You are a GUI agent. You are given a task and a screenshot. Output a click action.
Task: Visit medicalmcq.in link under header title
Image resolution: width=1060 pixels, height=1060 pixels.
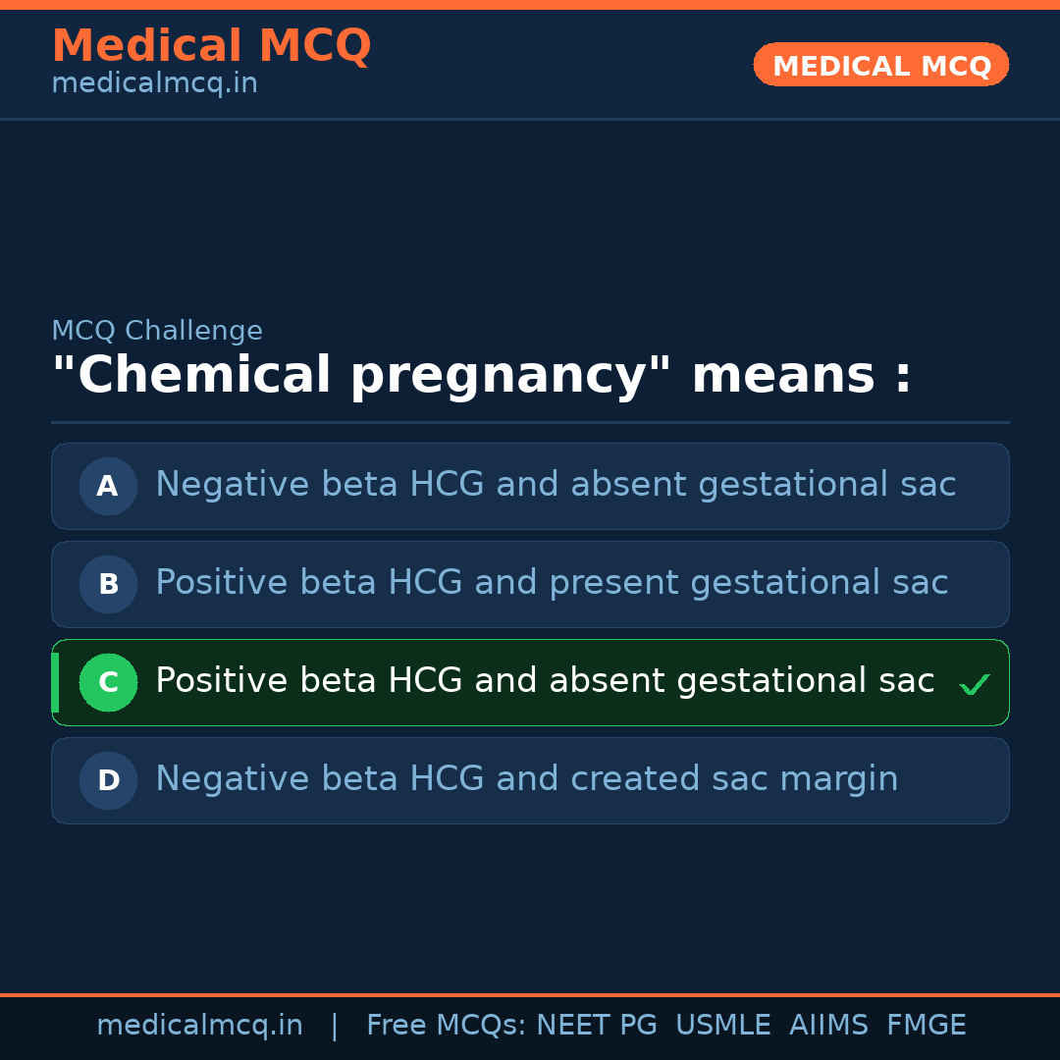click(154, 84)
